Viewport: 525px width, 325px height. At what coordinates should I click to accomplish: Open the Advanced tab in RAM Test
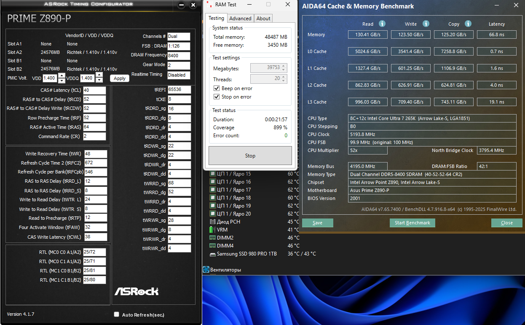pyautogui.click(x=241, y=19)
